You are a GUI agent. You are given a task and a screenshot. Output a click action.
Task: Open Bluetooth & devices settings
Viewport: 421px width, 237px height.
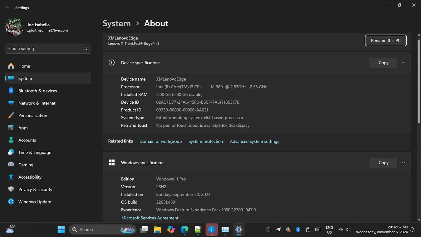(x=37, y=91)
